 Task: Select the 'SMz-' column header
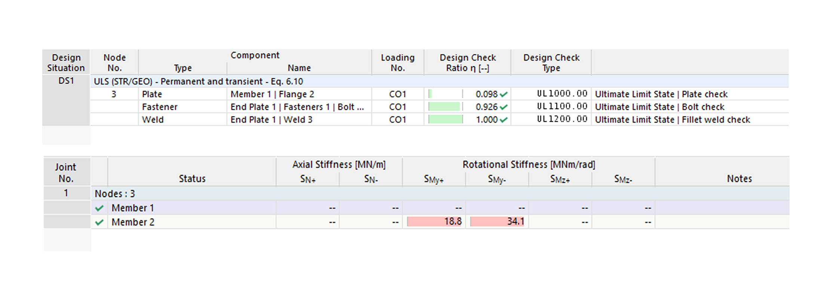pyautogui.click(x=623, y=179)
